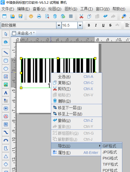Image resolution: width=130 pixels, height=172 pixels.
Task: Choose 删除(D) in context menu
Action: tap(77, 101)
